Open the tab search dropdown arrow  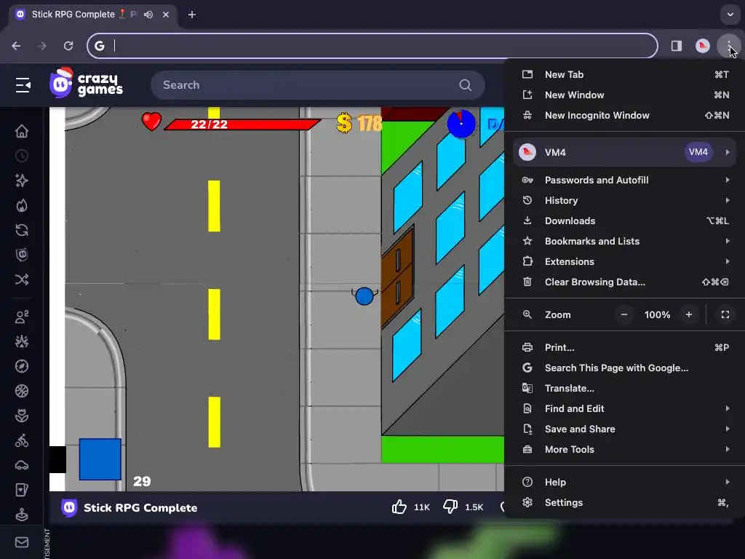(x=730, y=15)
